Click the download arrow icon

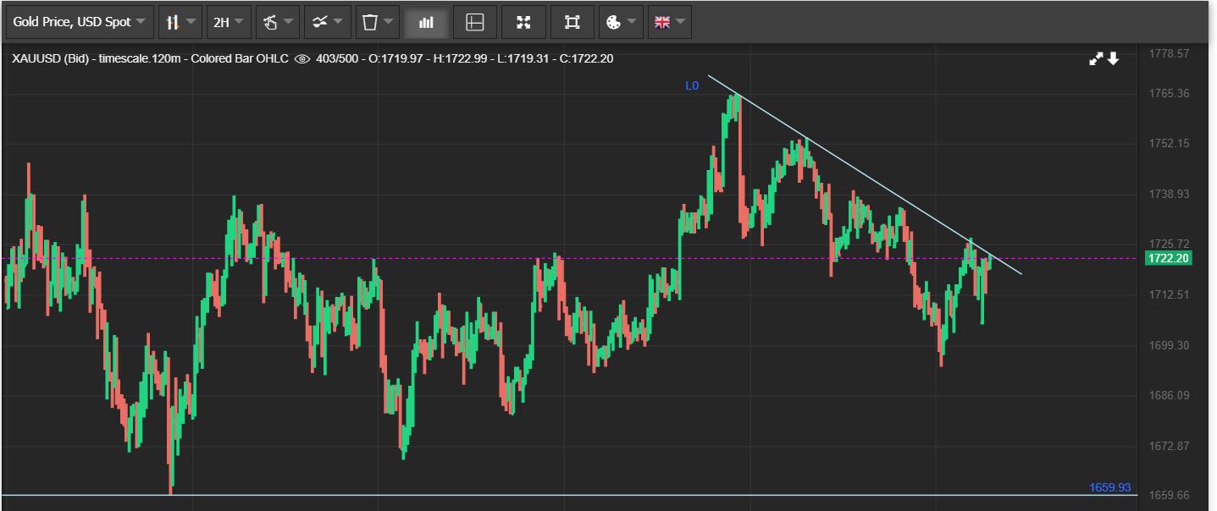click(x=1113, y=58)
